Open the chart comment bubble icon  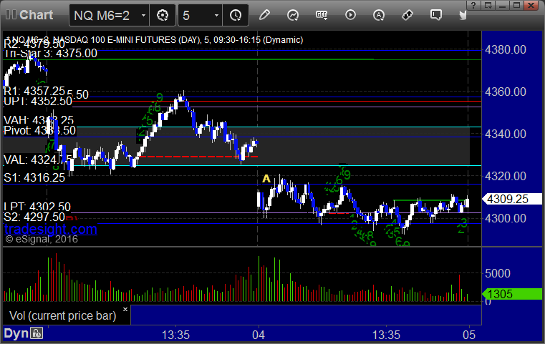coord(436,15)
